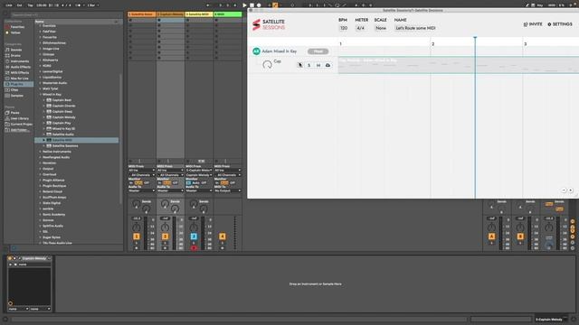
Task: Open the Sounds category in browser
Action: (16, 50)
